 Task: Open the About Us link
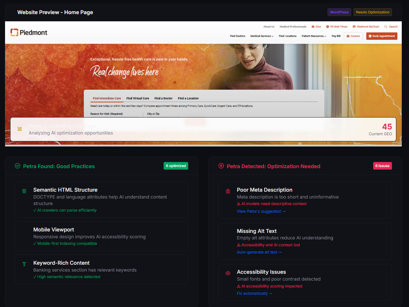click(269, 27)
